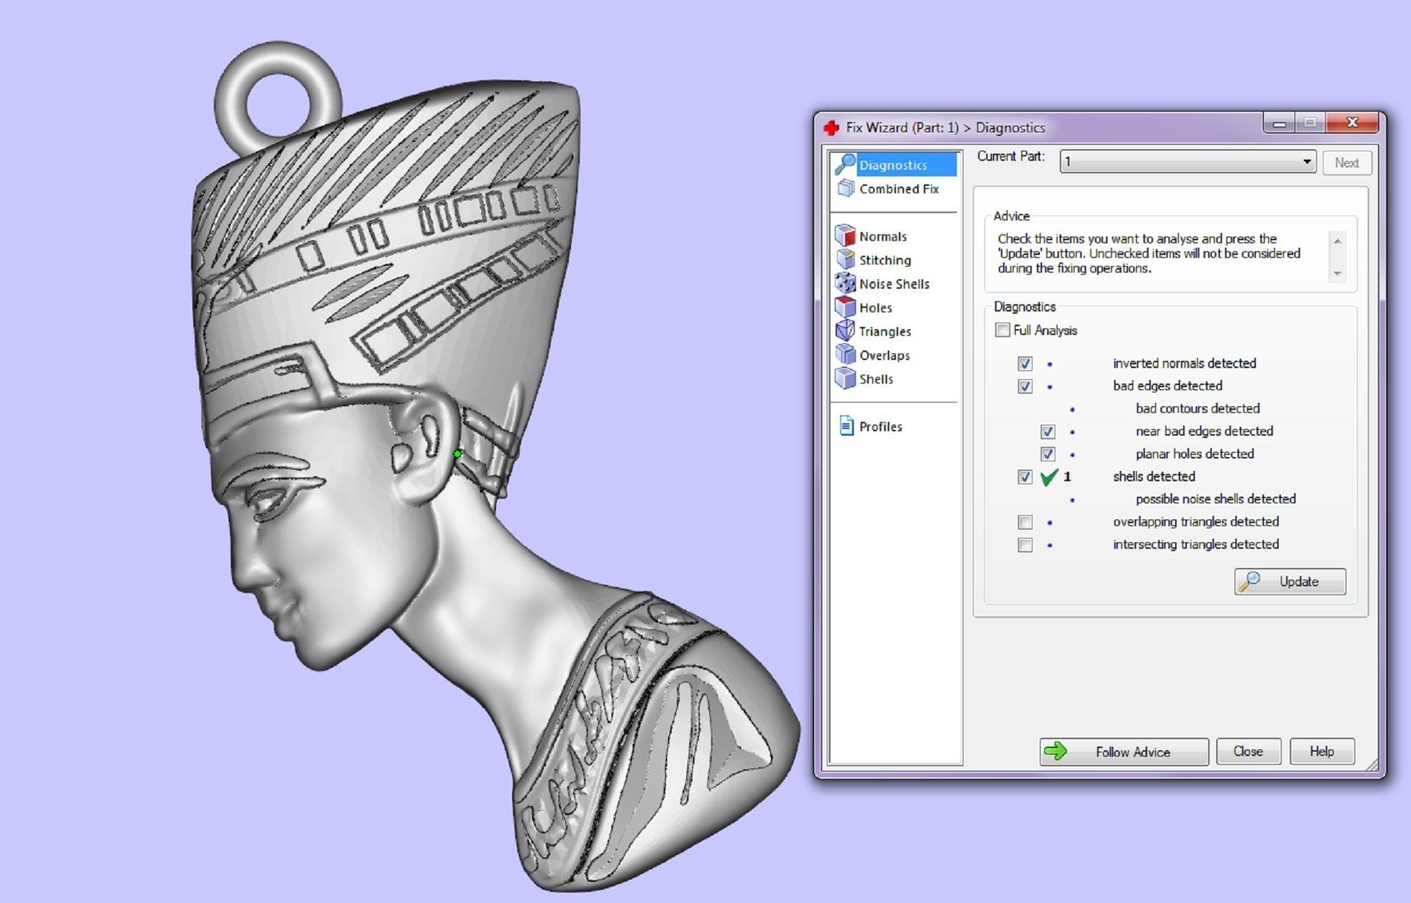Click the green marker point on the model's ear
Screen dimensions: 1411x903
457,454
